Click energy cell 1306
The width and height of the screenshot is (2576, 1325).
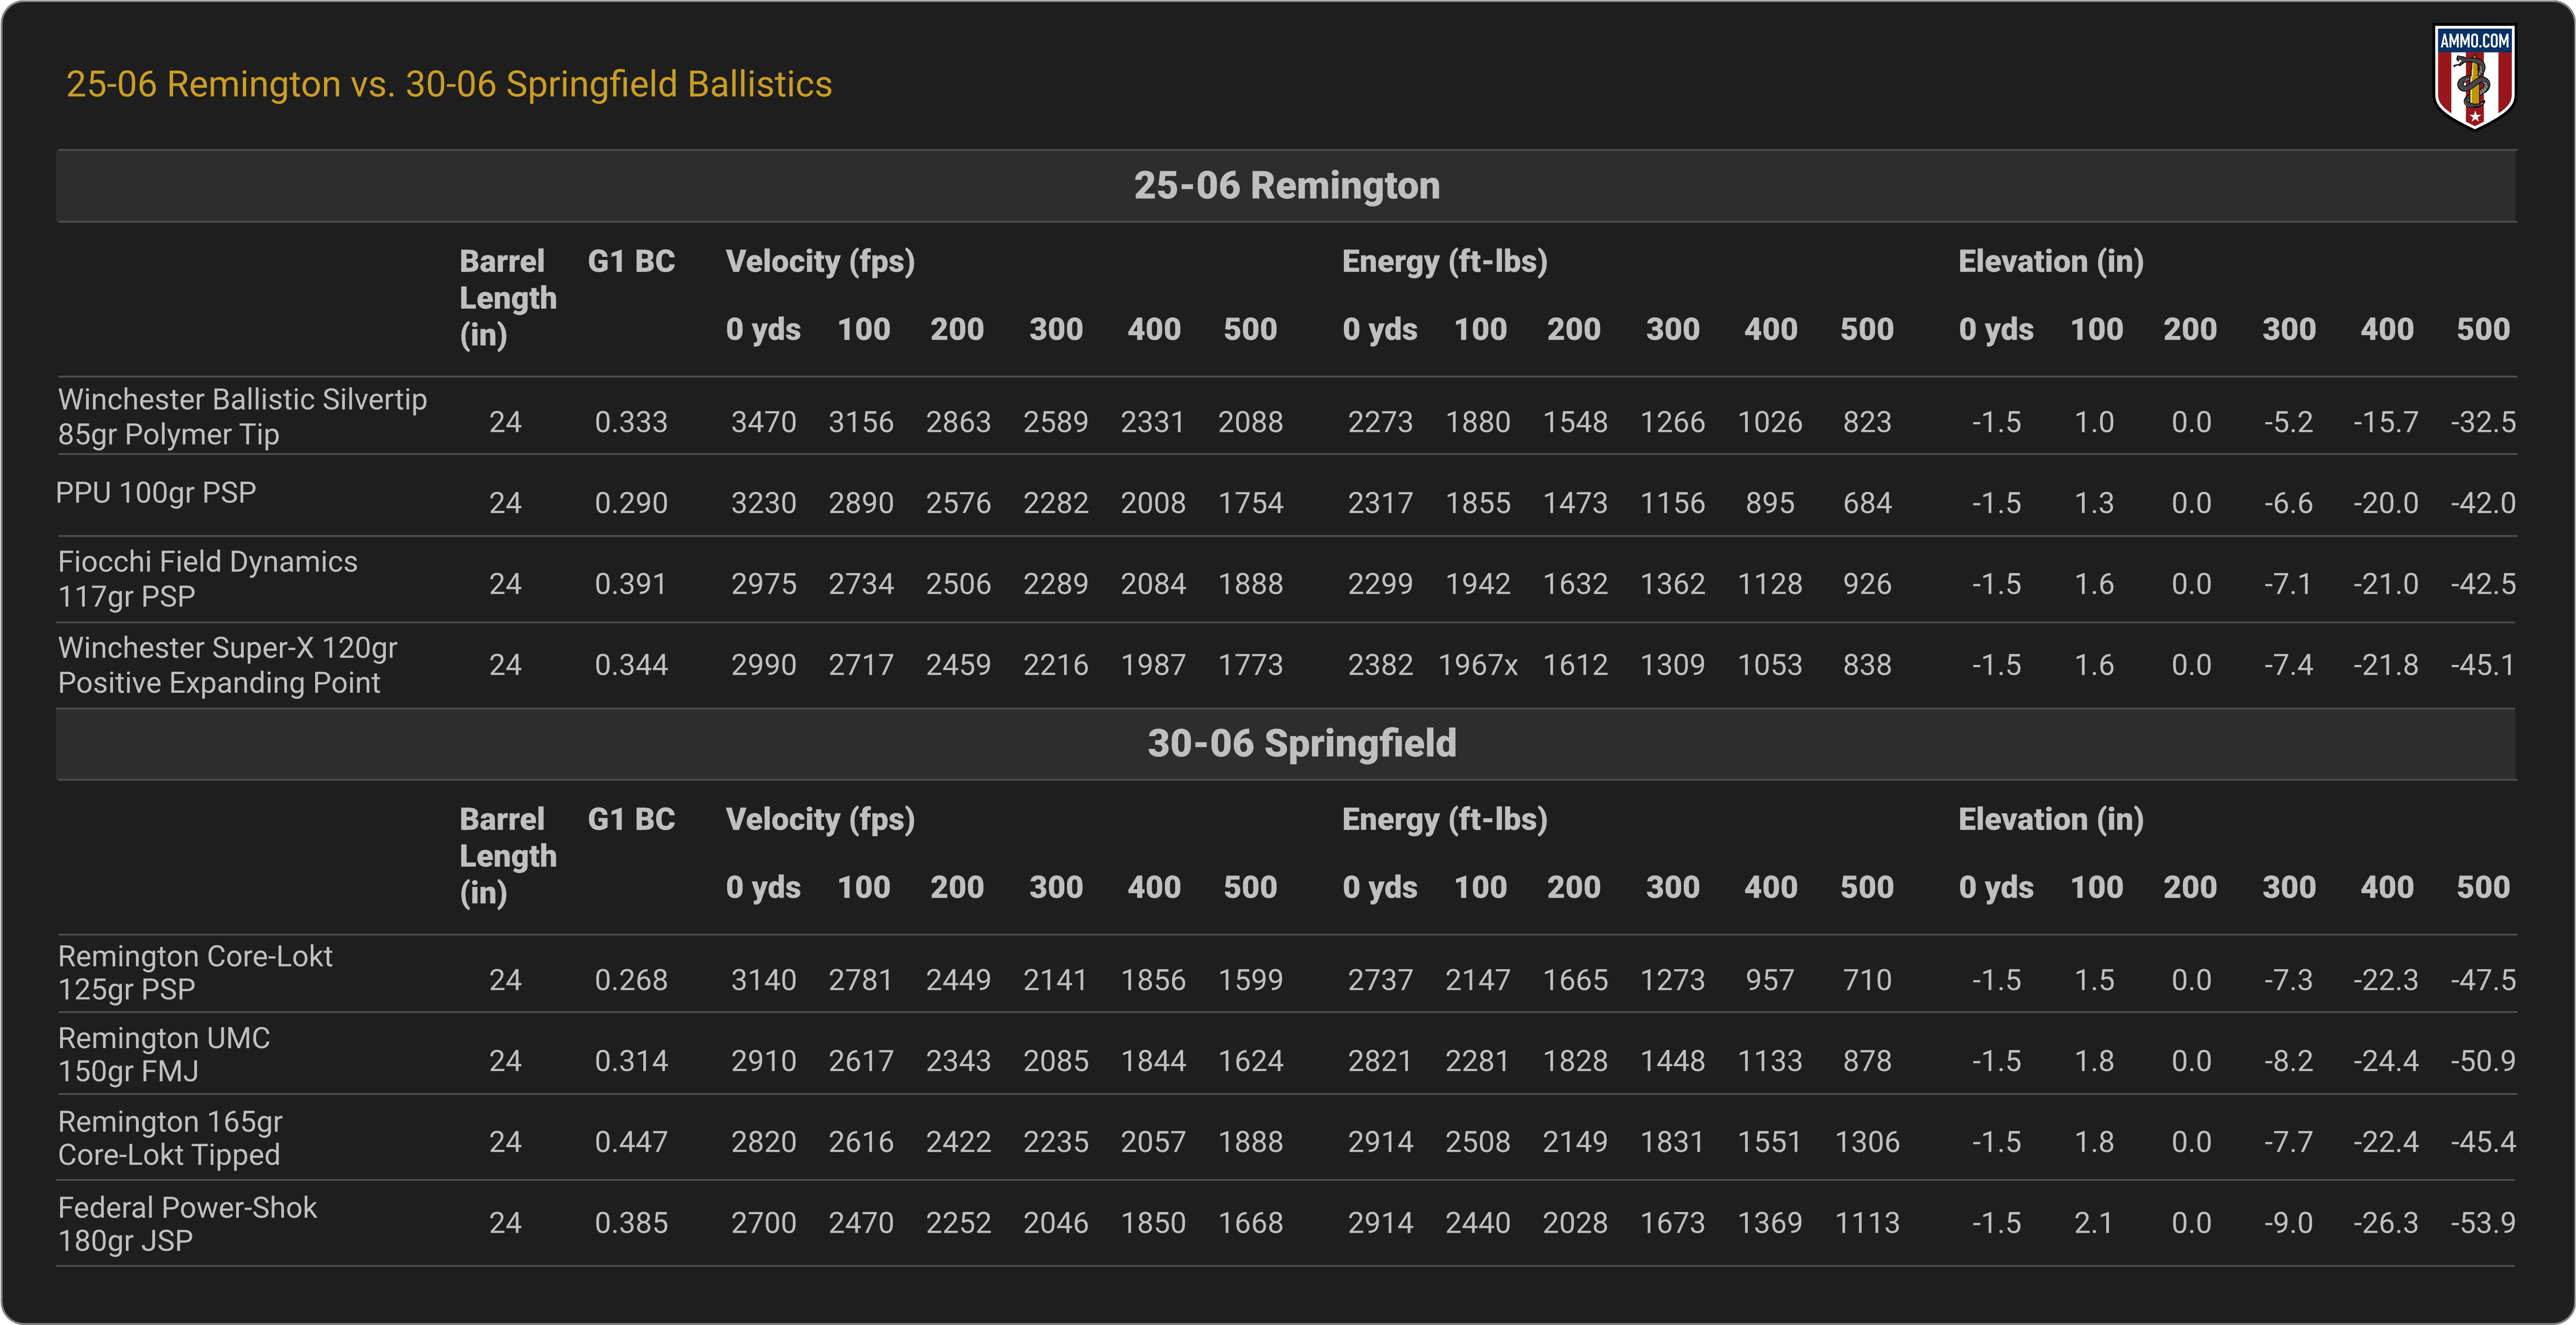pyautogui.click(x=1867, y=1142)
